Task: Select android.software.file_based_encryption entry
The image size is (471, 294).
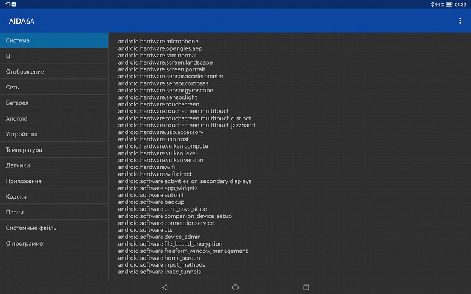Action: coord(170,244)
